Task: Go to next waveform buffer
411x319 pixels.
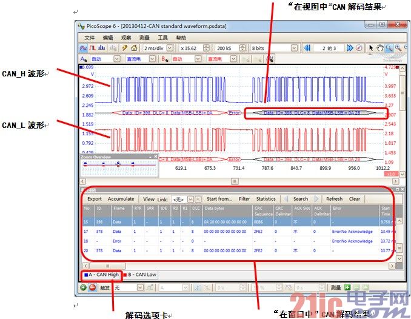Action: click(350, 48)
